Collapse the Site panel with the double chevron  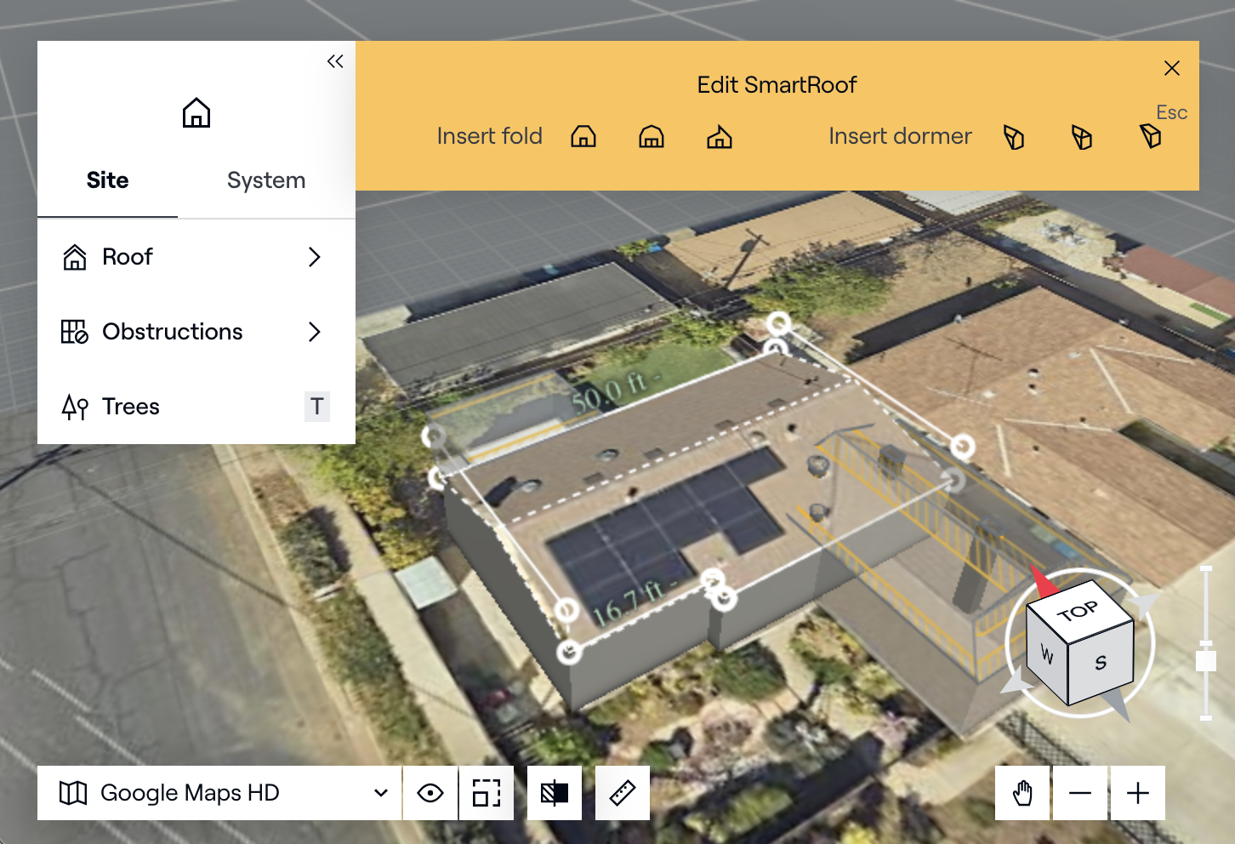coord(334,60)
